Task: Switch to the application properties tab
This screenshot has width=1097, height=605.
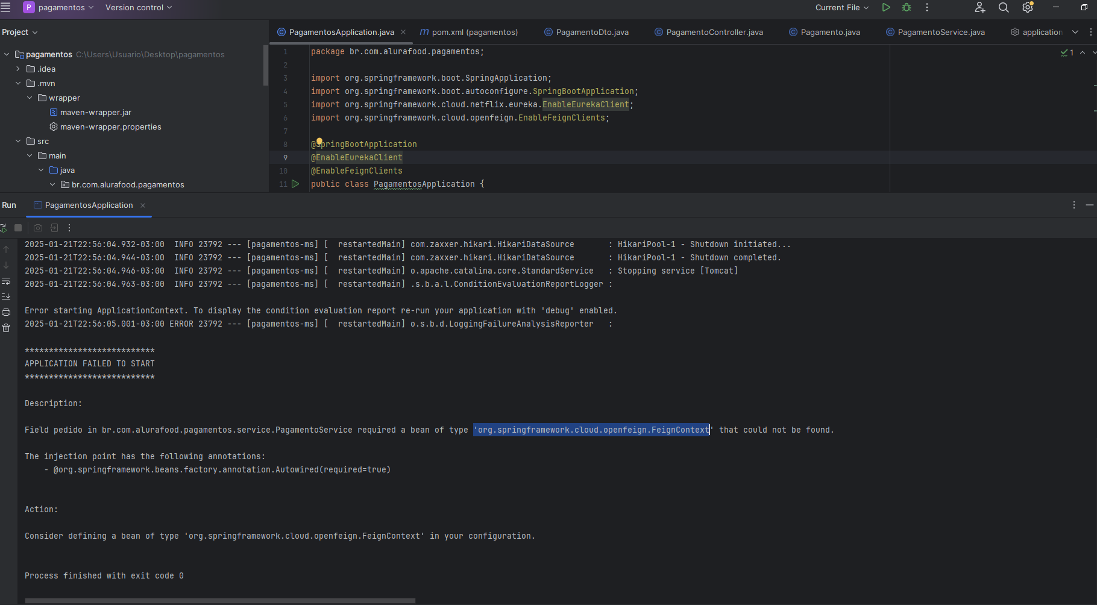Action: tap(1037, 32)
